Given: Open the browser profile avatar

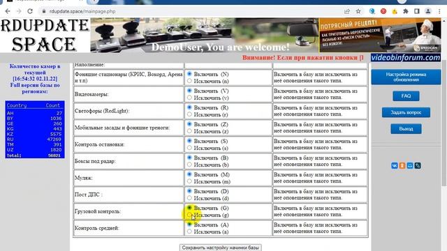Looking at the screenshot, I should (x=428, y=11).
